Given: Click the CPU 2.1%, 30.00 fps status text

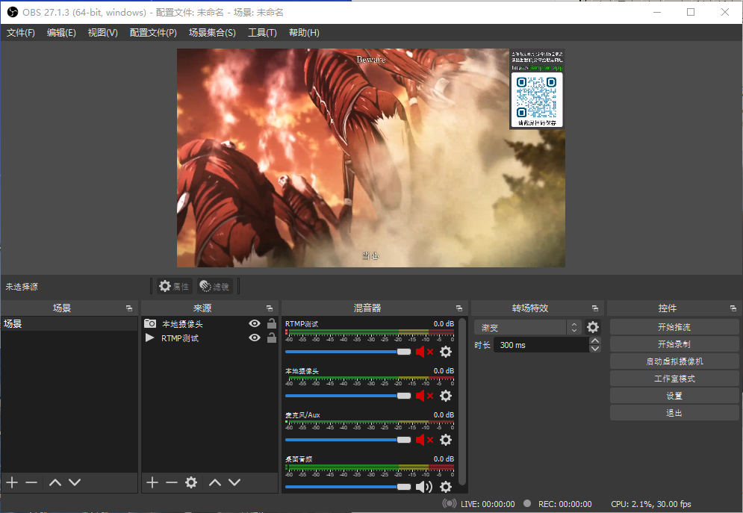Looking at the screenshot, I should point(651,504).
